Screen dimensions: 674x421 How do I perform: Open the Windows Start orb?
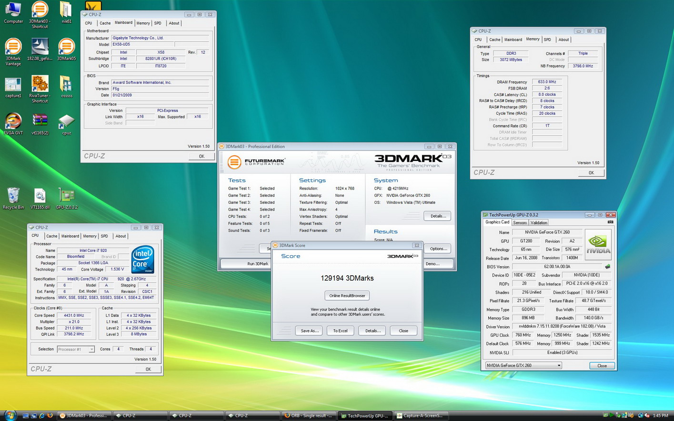click(10, 415)
